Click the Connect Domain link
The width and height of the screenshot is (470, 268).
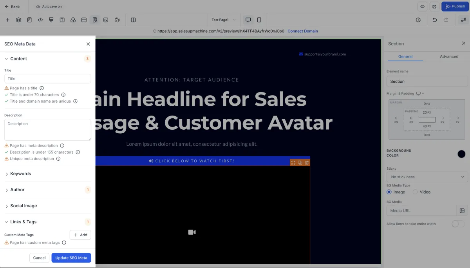coord(303,31)
